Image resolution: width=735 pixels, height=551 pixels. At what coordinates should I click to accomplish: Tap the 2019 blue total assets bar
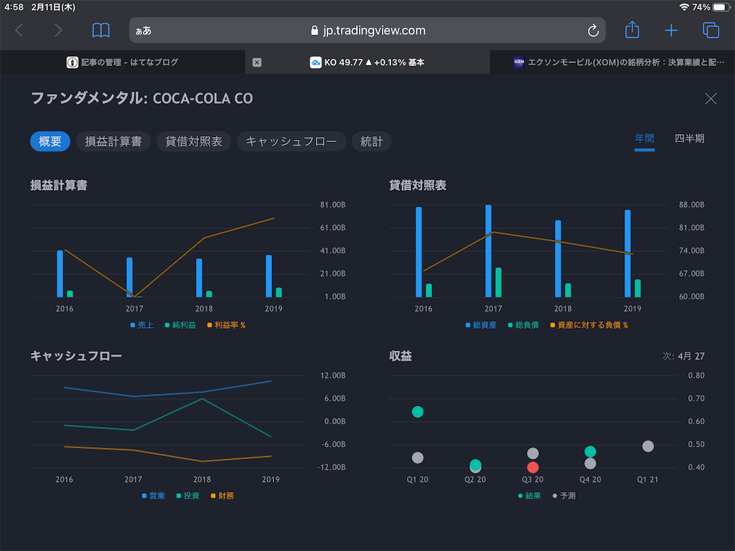coord(627,253)
